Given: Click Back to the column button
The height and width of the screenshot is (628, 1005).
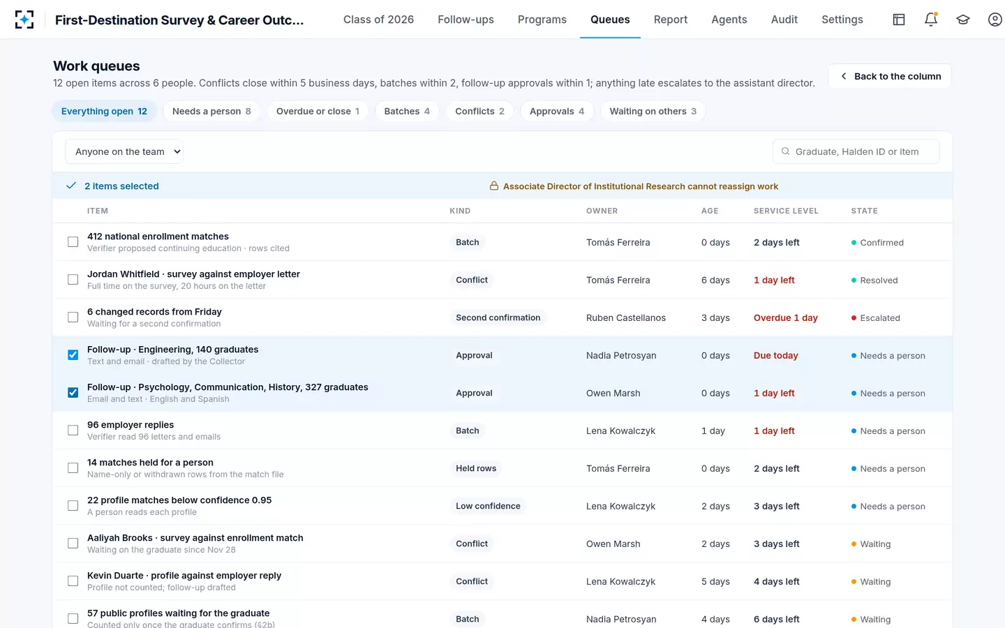Looking at the screenshot, I should (x=890, y=76).
